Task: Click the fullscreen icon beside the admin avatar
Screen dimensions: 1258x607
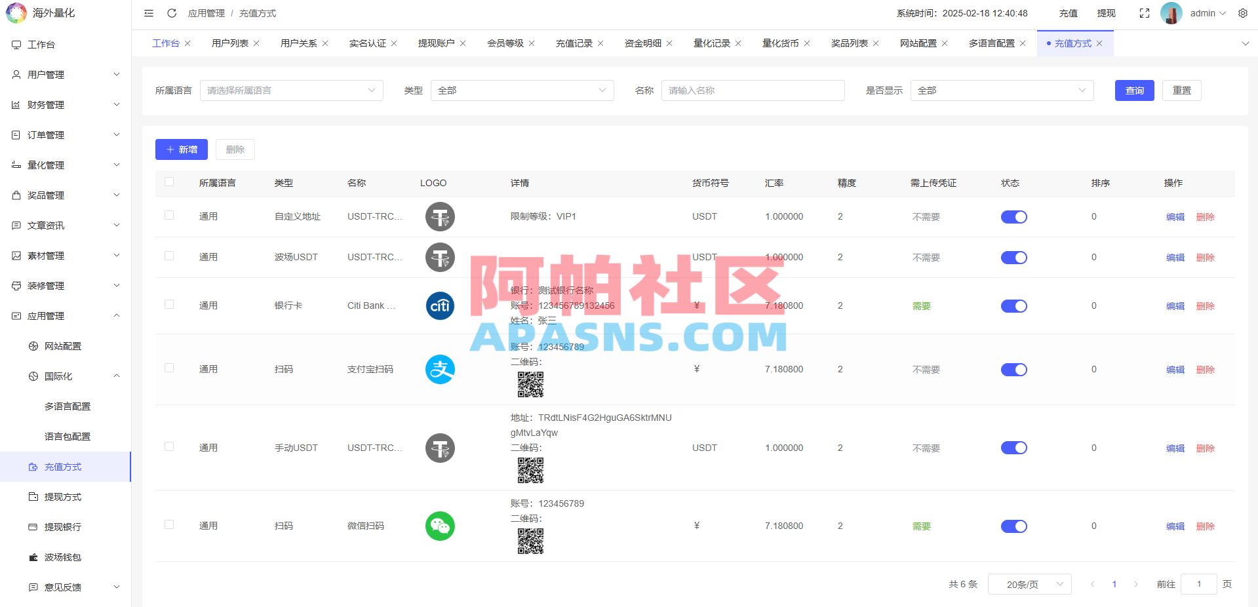Action: coord(1144,12)
